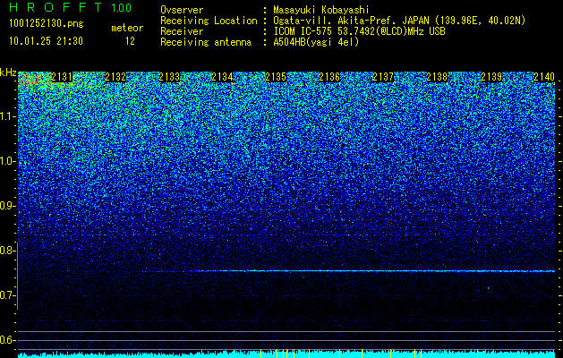Click the A504HB(yagi 4el) antenna text
This screenshot has height=358, width=563.
pos(316,42)
